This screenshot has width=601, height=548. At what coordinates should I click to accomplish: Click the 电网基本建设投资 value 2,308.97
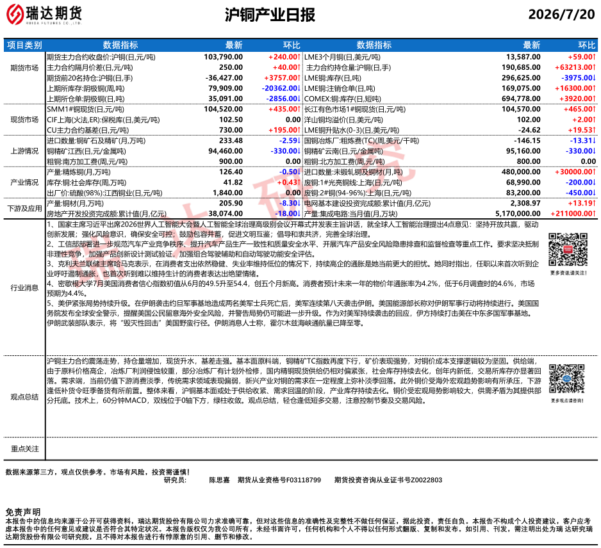pos(525,204)
